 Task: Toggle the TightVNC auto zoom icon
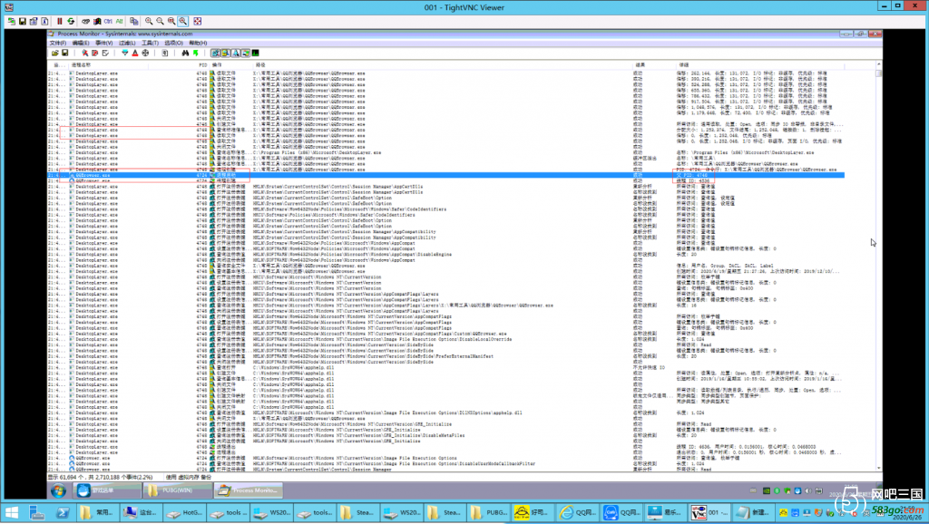pos(183,22)
